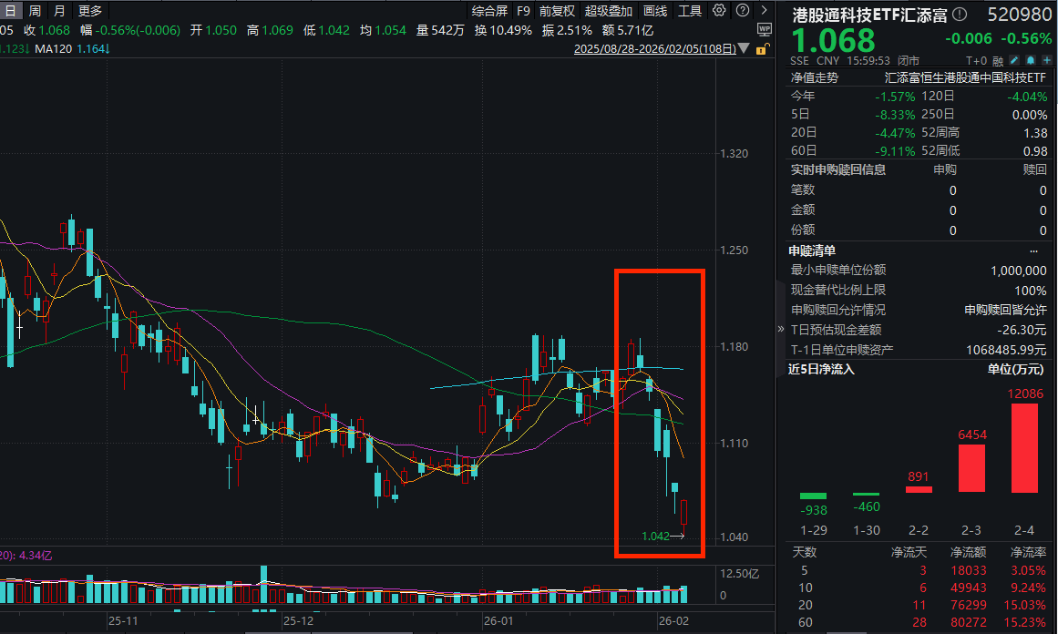The image size is (1058, 634).
Task: Toggle 前复权 price adjustment mode
Action: (x=557, y=11)
